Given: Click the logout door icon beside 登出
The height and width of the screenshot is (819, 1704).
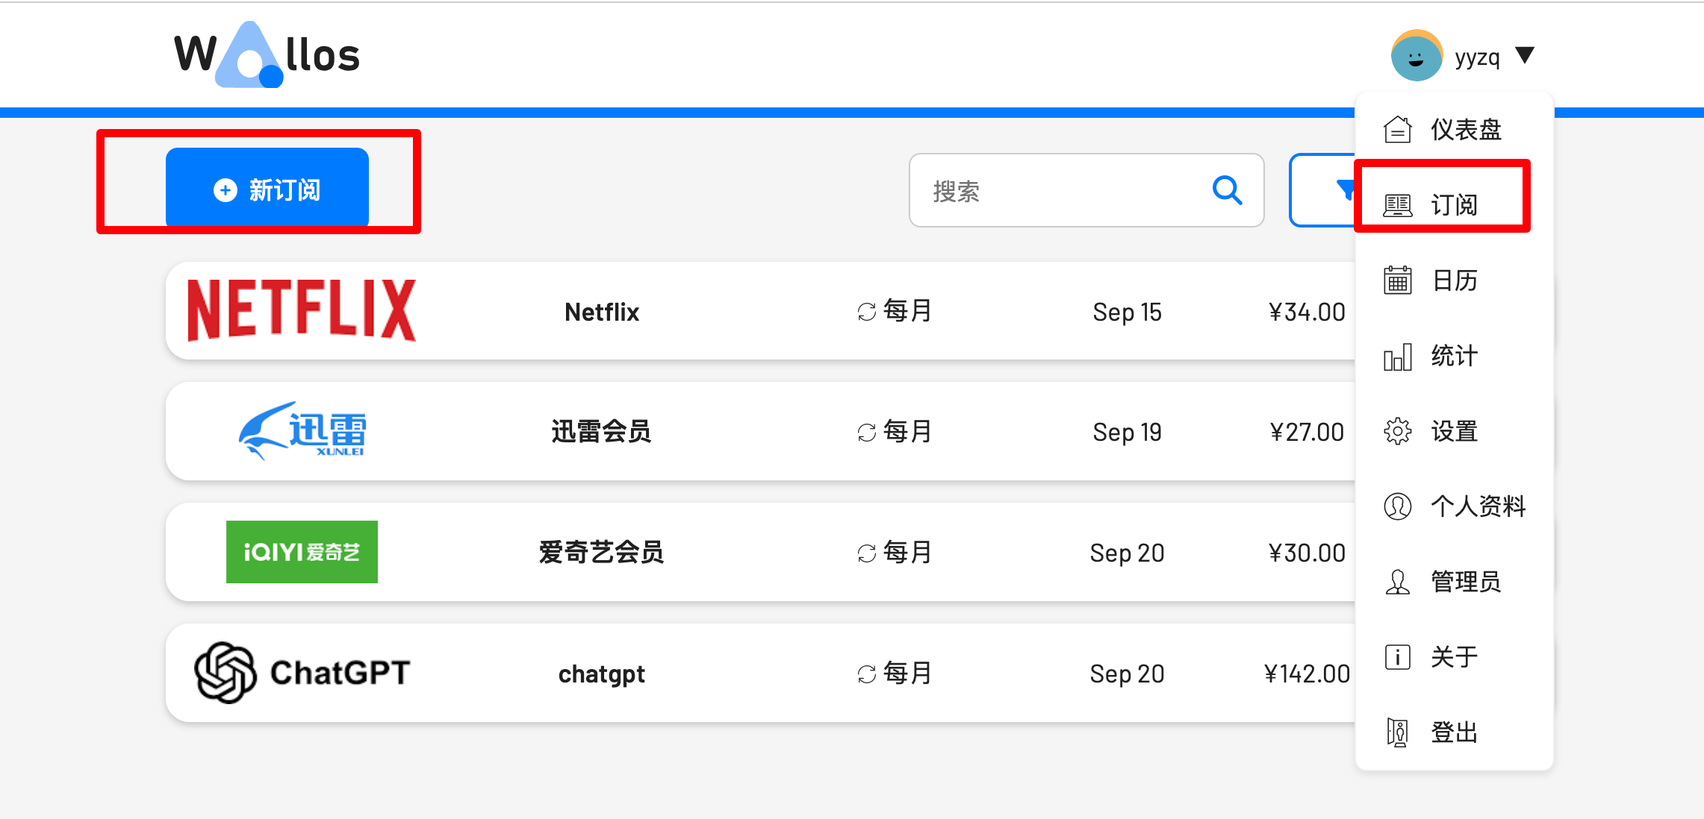Looking at the screenshot, I should tap(1397, 732).
